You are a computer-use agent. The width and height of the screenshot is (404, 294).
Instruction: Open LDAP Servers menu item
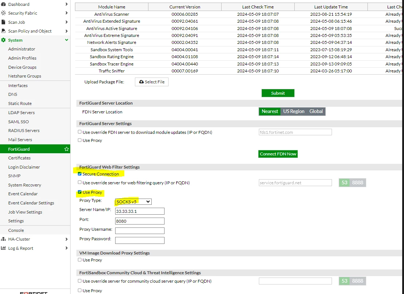(21, 113)
